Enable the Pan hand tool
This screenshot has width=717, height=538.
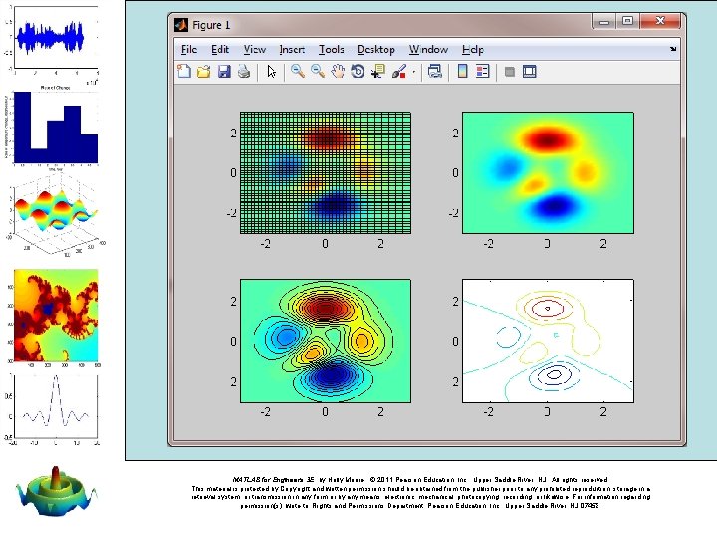(338, 72)
